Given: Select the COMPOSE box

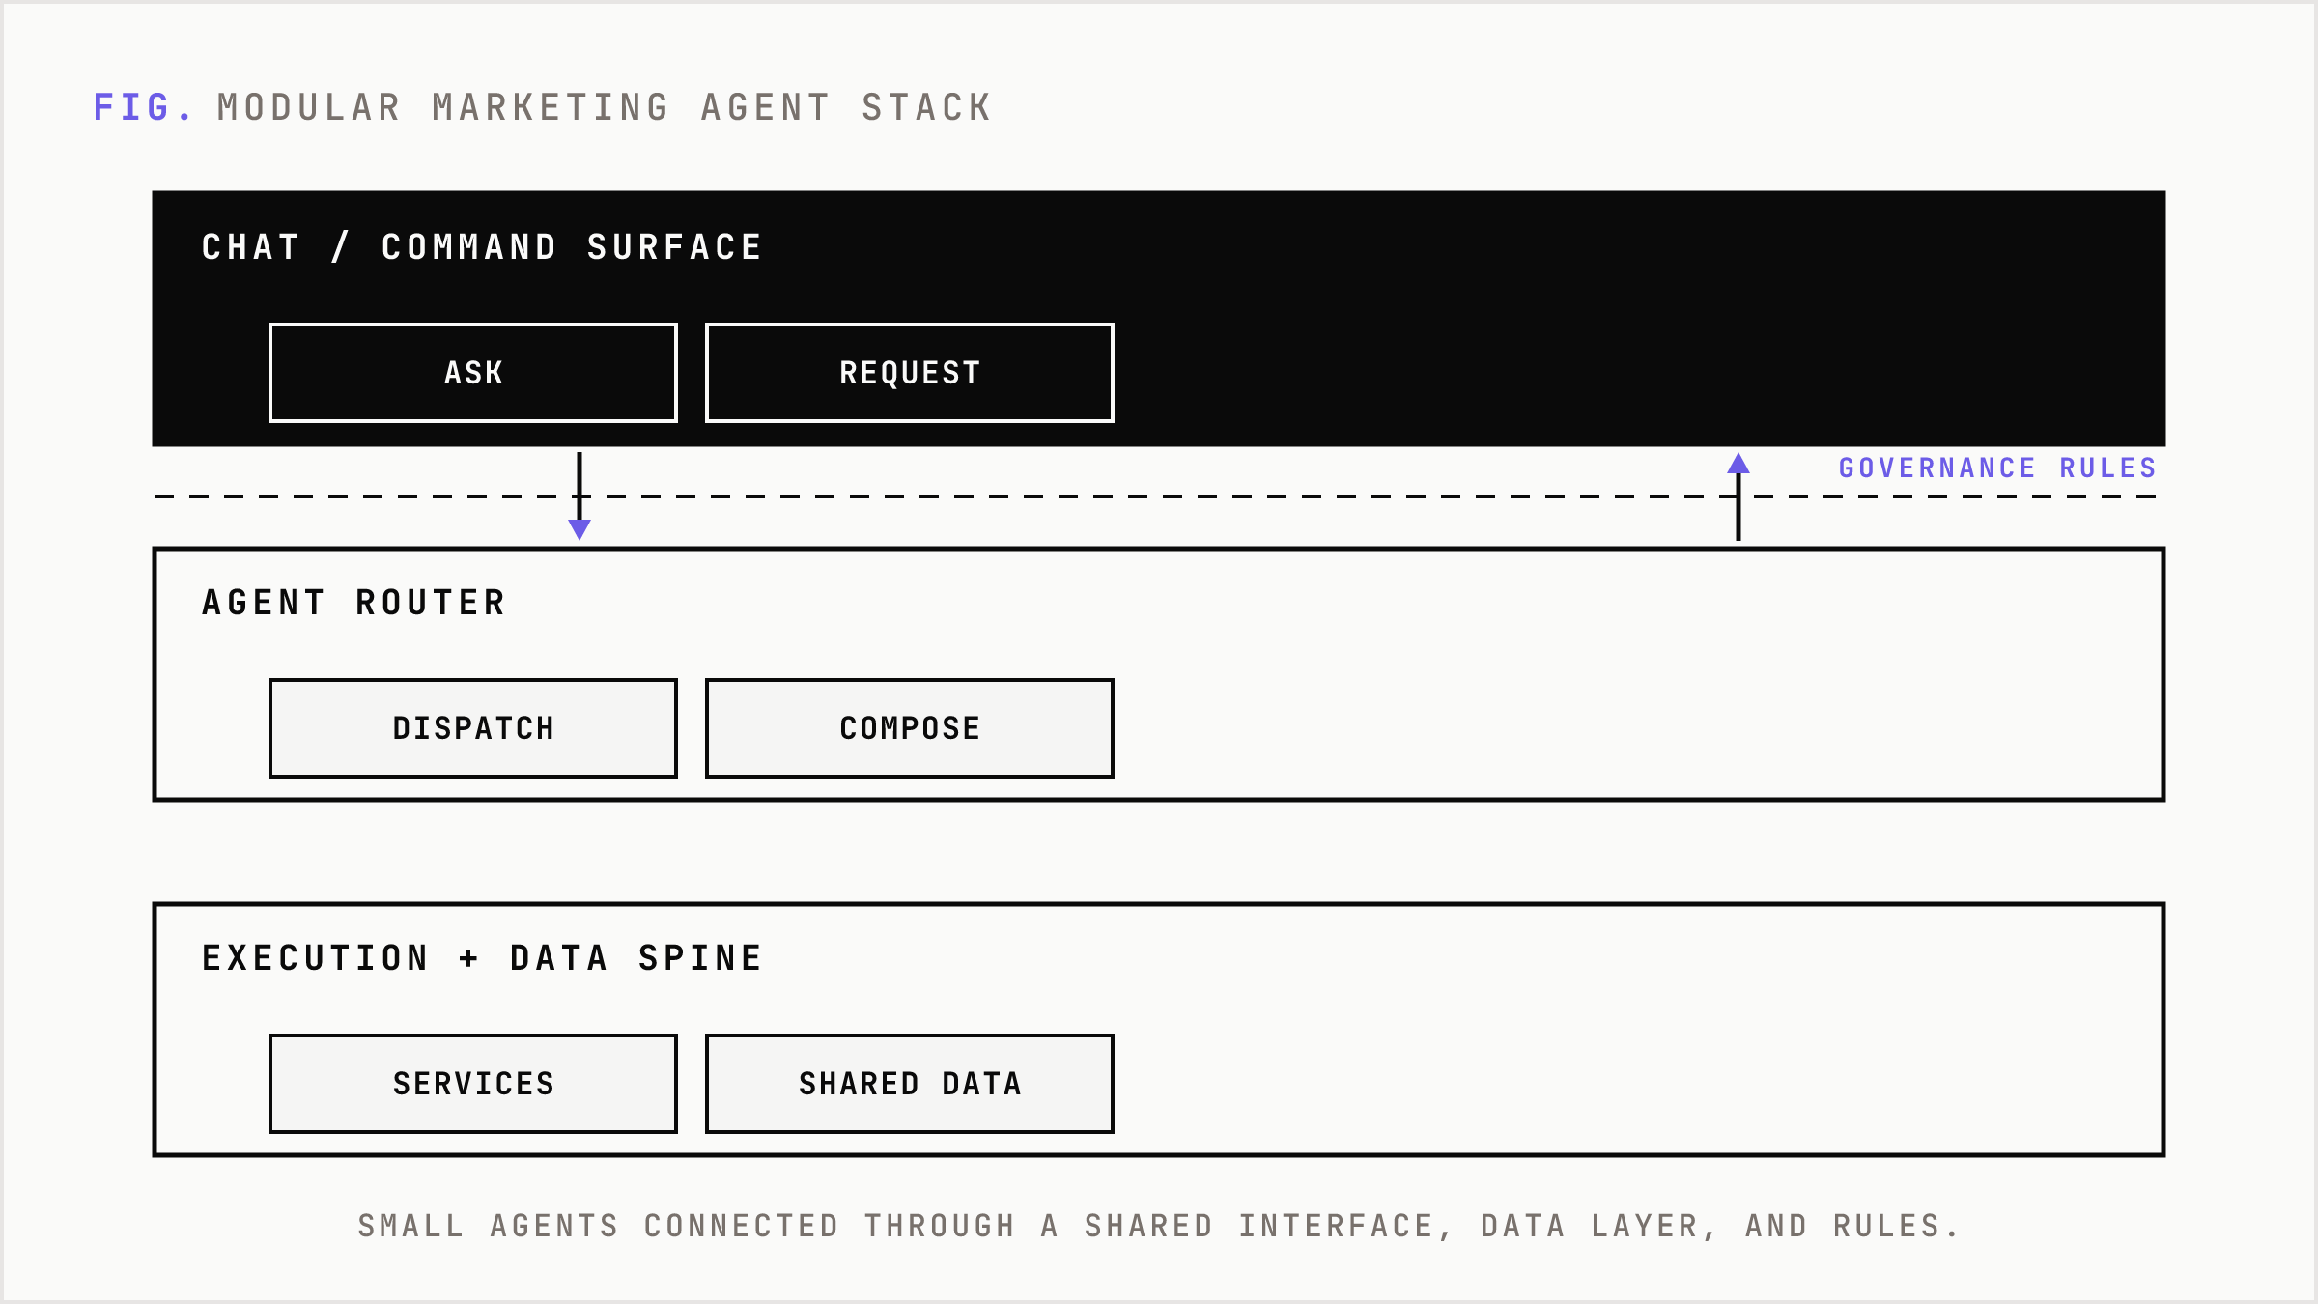Looking at the screenshot, I should 910,728.
